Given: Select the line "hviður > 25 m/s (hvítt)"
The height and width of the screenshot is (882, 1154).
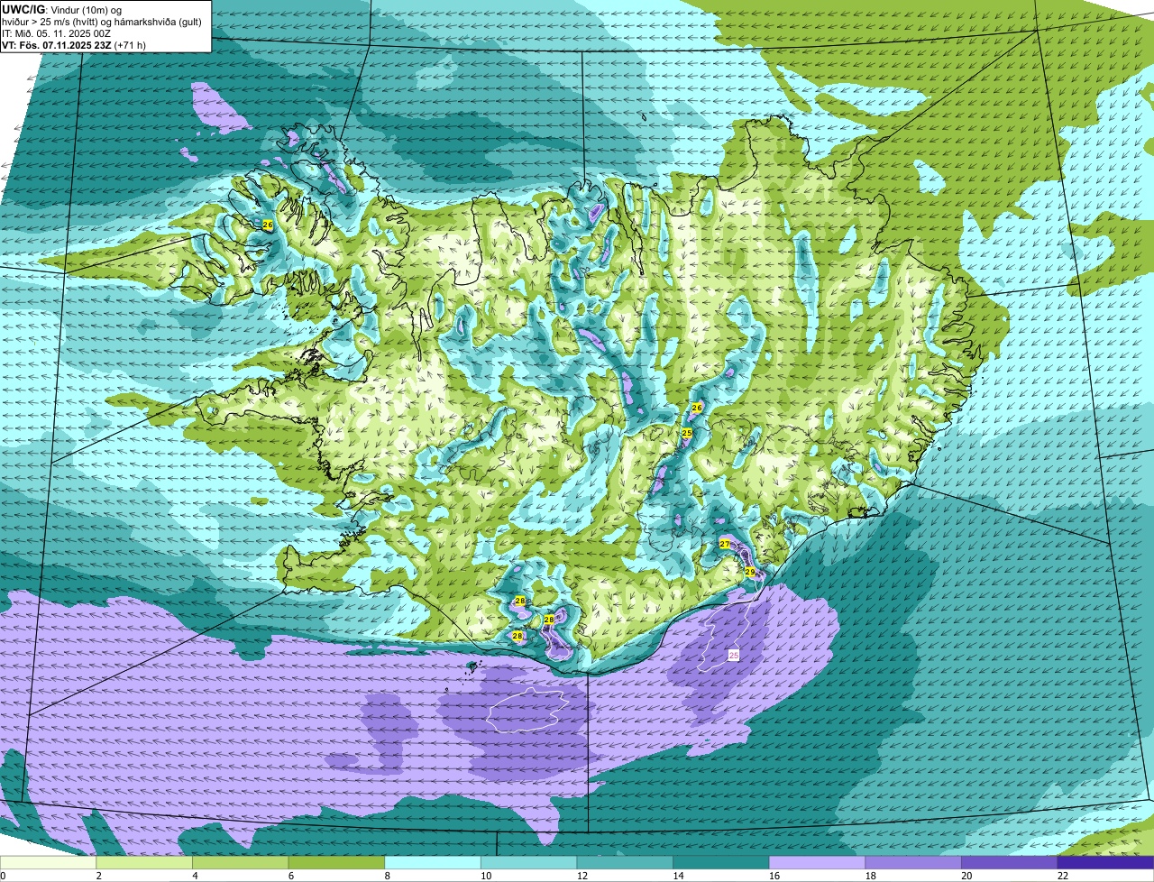Looking at the screenshot, I should (50, 22).
